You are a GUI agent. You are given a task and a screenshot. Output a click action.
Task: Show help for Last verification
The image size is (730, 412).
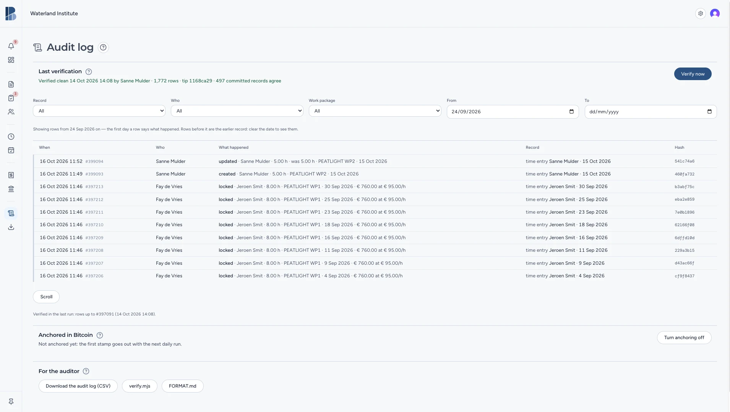tap(89, 72)
